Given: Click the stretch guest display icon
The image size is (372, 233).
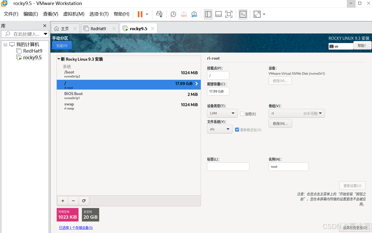Looking at the screenshot, I should (x=257, y=14).
